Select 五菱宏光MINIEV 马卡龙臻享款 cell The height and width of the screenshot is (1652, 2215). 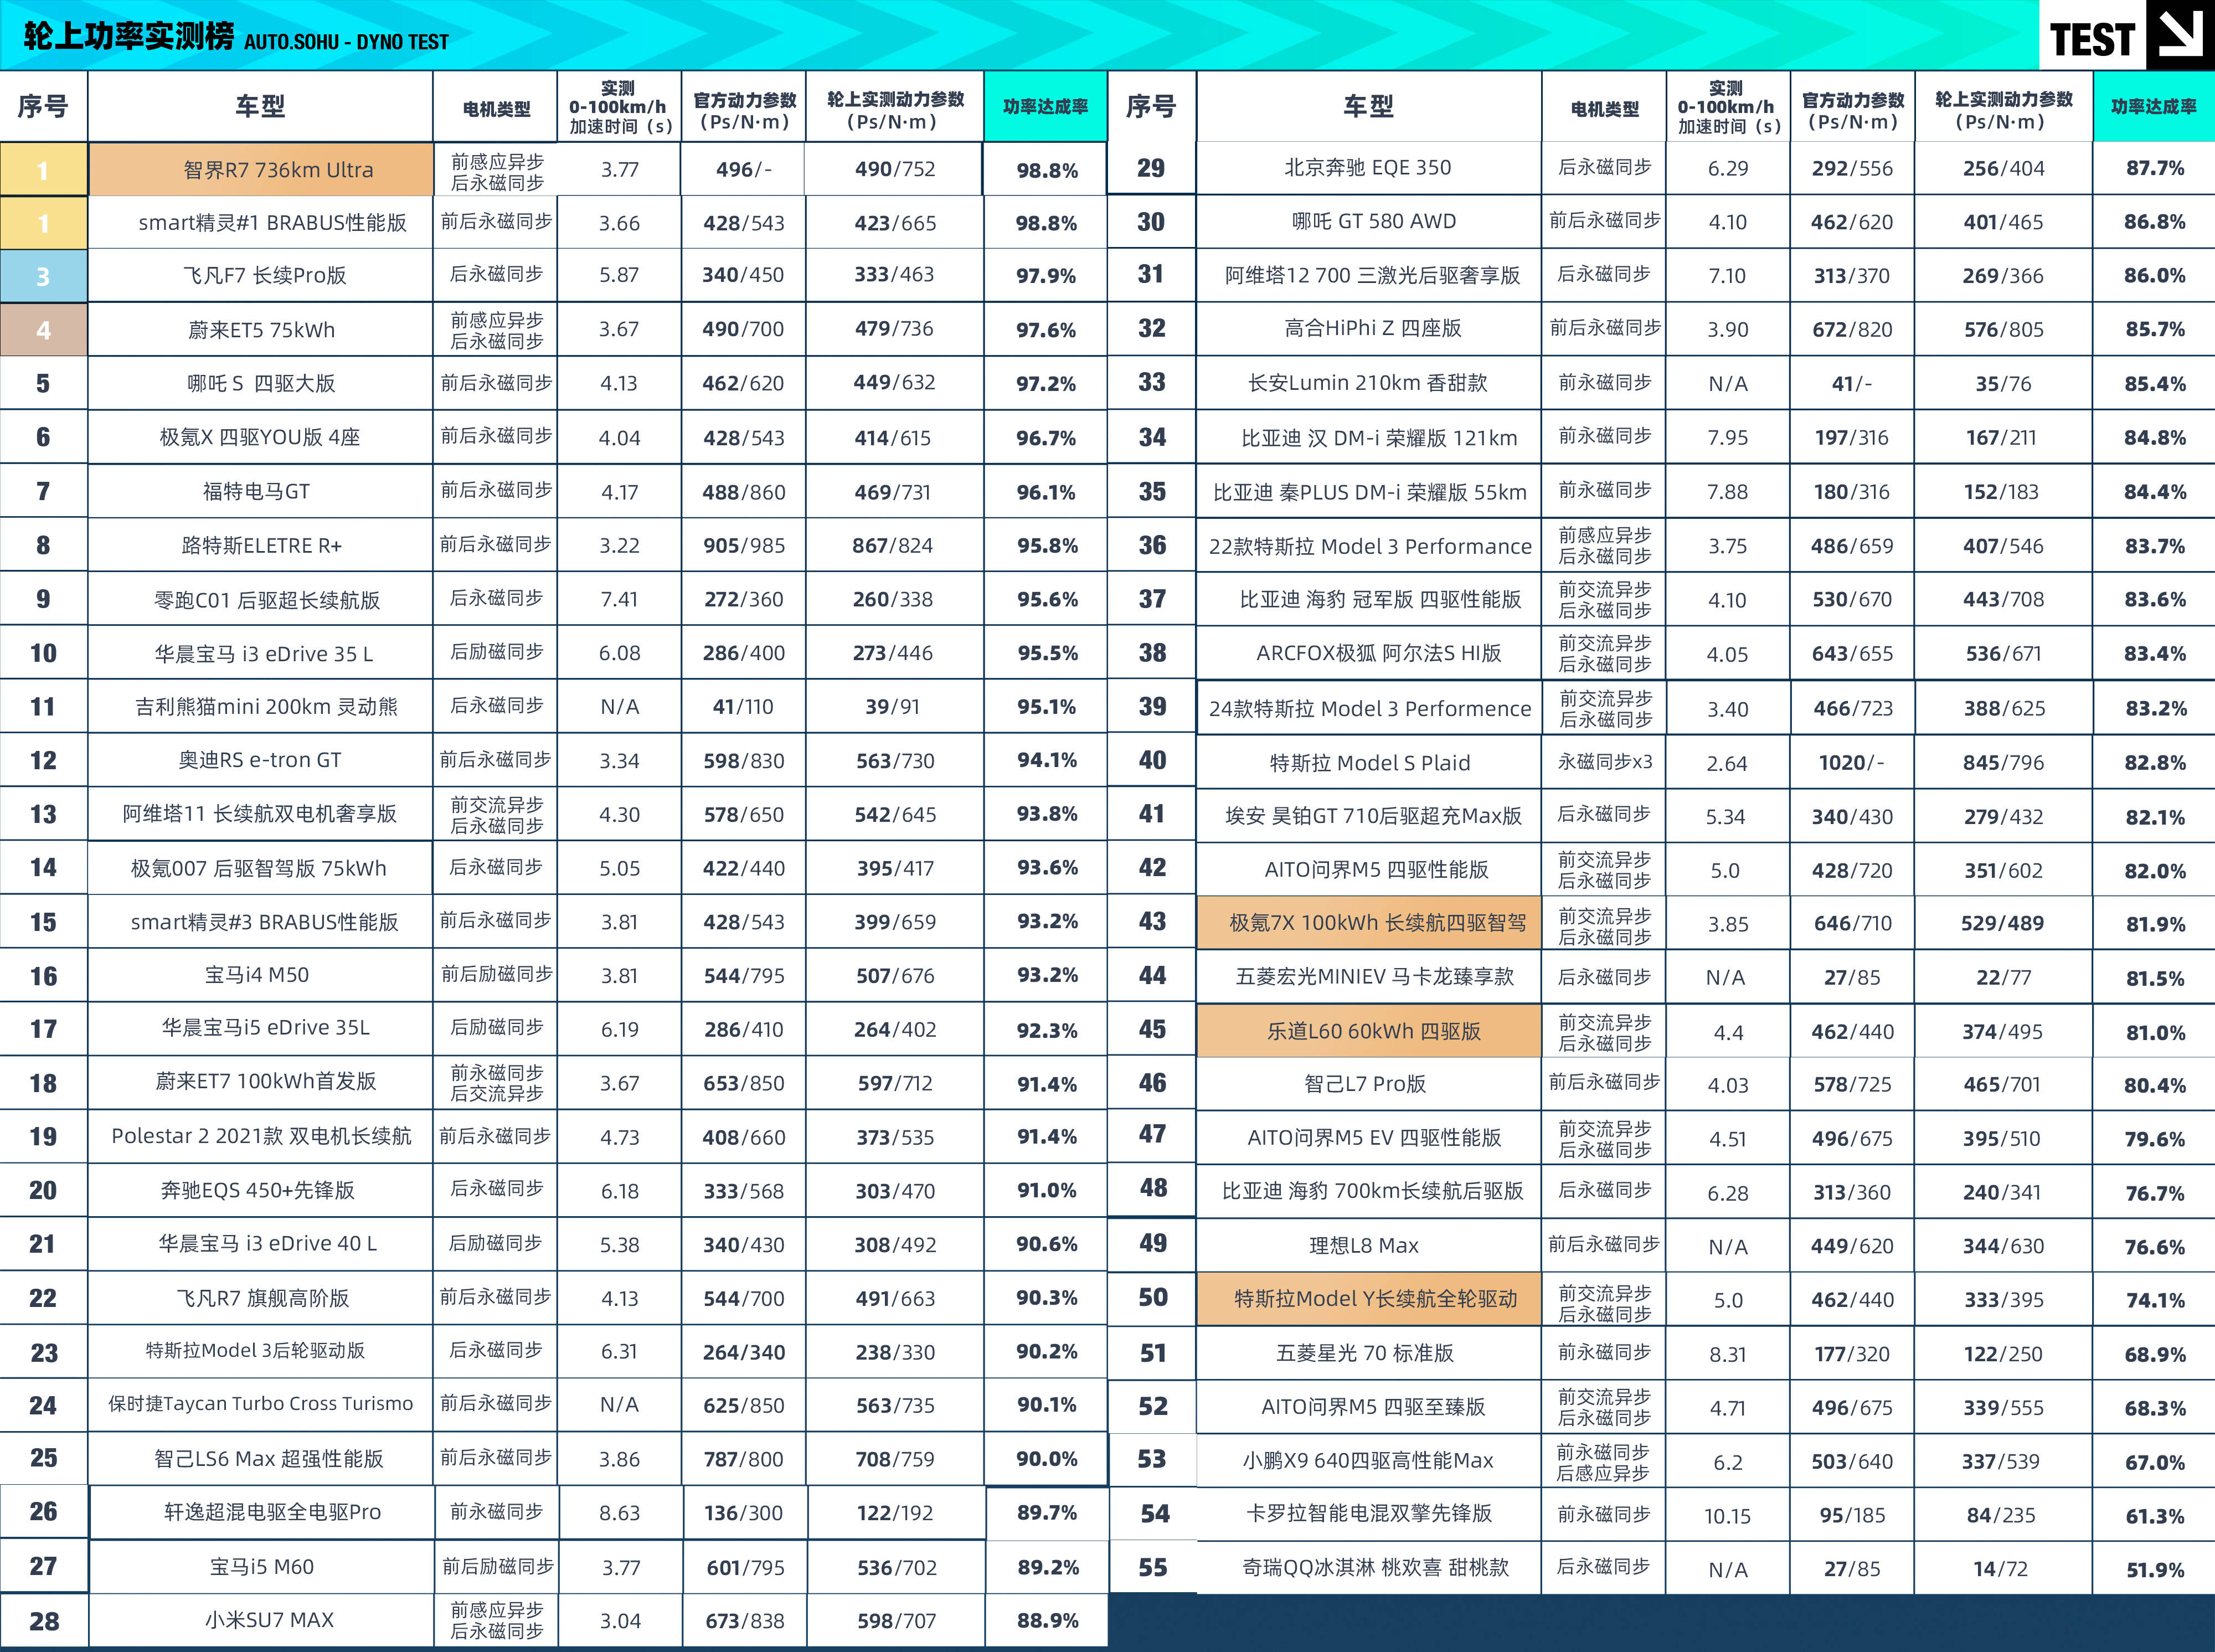(x=1369, y=977)
